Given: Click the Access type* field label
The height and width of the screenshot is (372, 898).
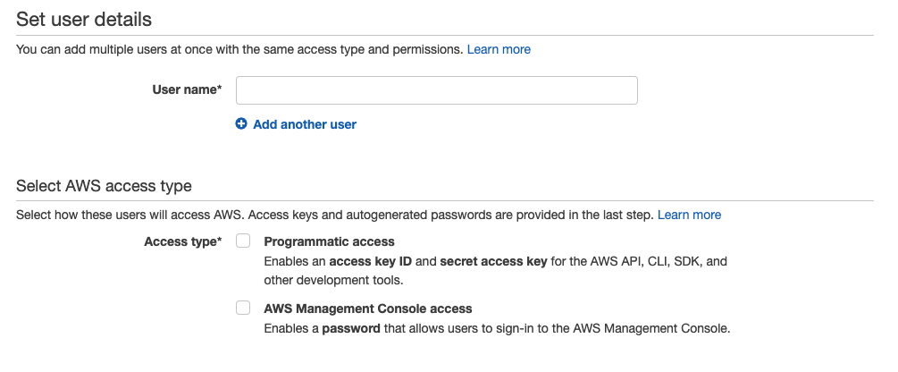Looking at the screenshot, I should pyautogui.click(x=182, y=241).
